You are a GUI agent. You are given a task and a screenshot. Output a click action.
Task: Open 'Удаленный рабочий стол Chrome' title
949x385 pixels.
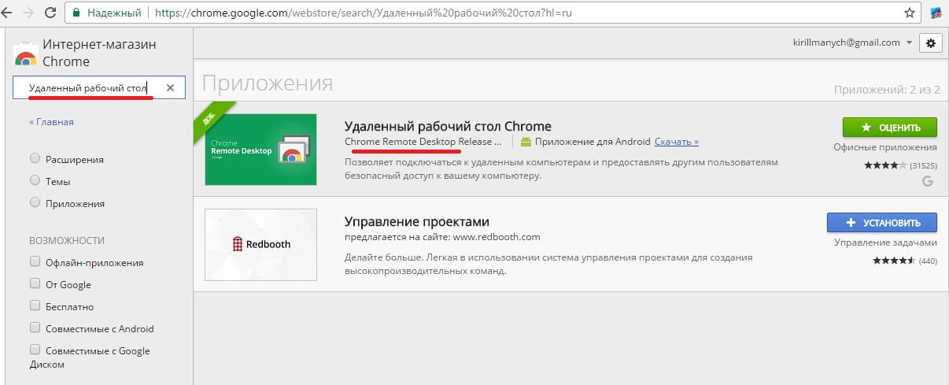(x=448, y=126)
